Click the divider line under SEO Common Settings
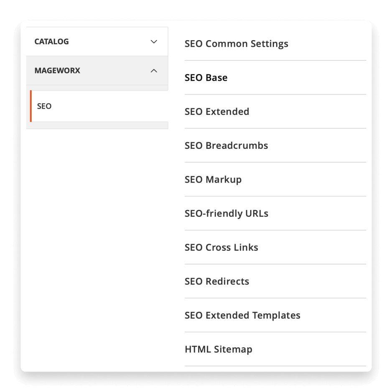This screenshot has width=392, height=392. point(275,60)
